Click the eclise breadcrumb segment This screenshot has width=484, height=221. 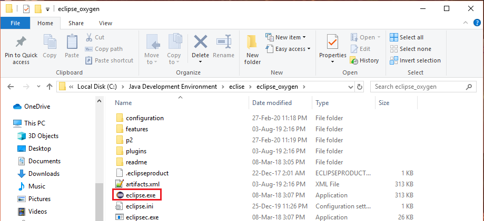pyautogui.click(x=236, y=87)
